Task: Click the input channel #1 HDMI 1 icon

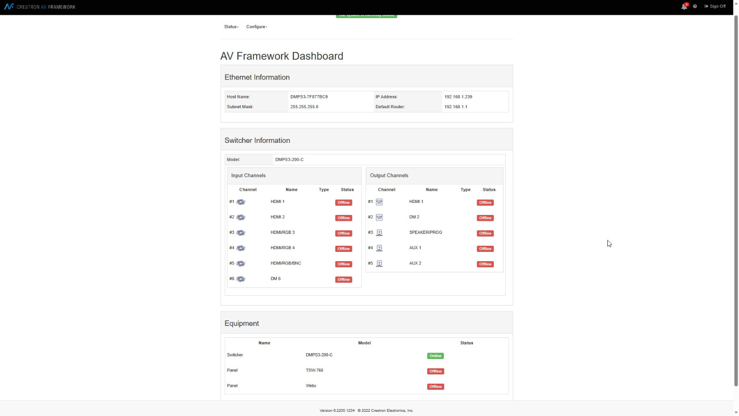Action: pyautogui.click(x=241, y=202)
